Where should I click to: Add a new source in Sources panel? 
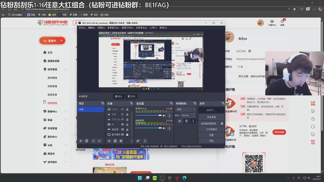pos(109,141)
